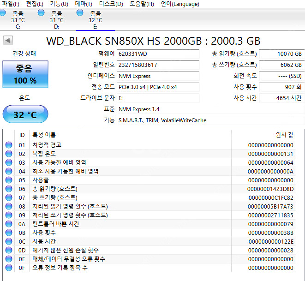Screen dimensions: 305x281
Task: Click the ID column header
Action: tap(22, 135)
